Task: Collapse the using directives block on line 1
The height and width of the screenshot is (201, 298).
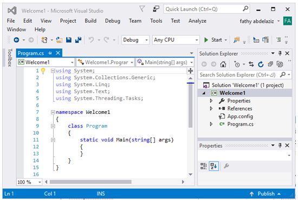Action: [53, 71]
